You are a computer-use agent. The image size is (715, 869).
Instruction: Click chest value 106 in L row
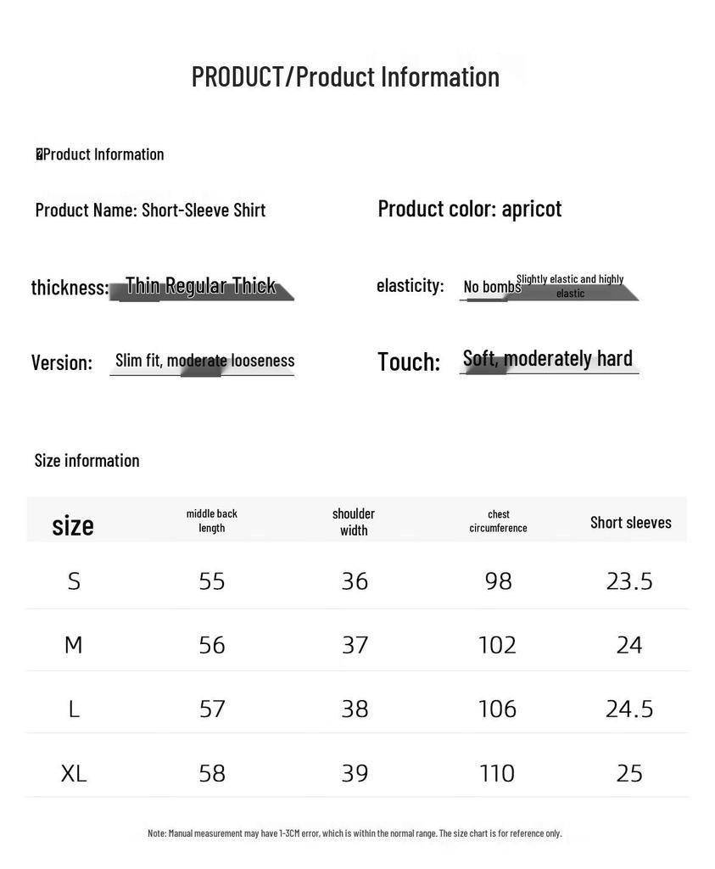[x=497, y=709]
